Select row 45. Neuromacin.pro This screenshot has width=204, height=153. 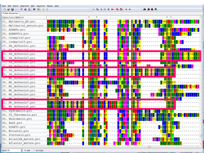coord(24,119)
